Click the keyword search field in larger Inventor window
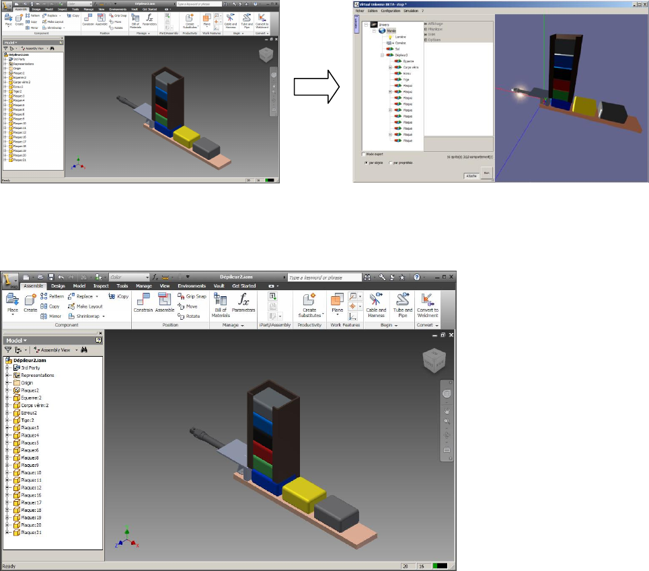 [x=324, y=277]
